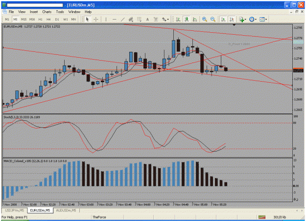Open the Charts menu
The height and width of the screenshot is (221, 306).
pos(47,12)
